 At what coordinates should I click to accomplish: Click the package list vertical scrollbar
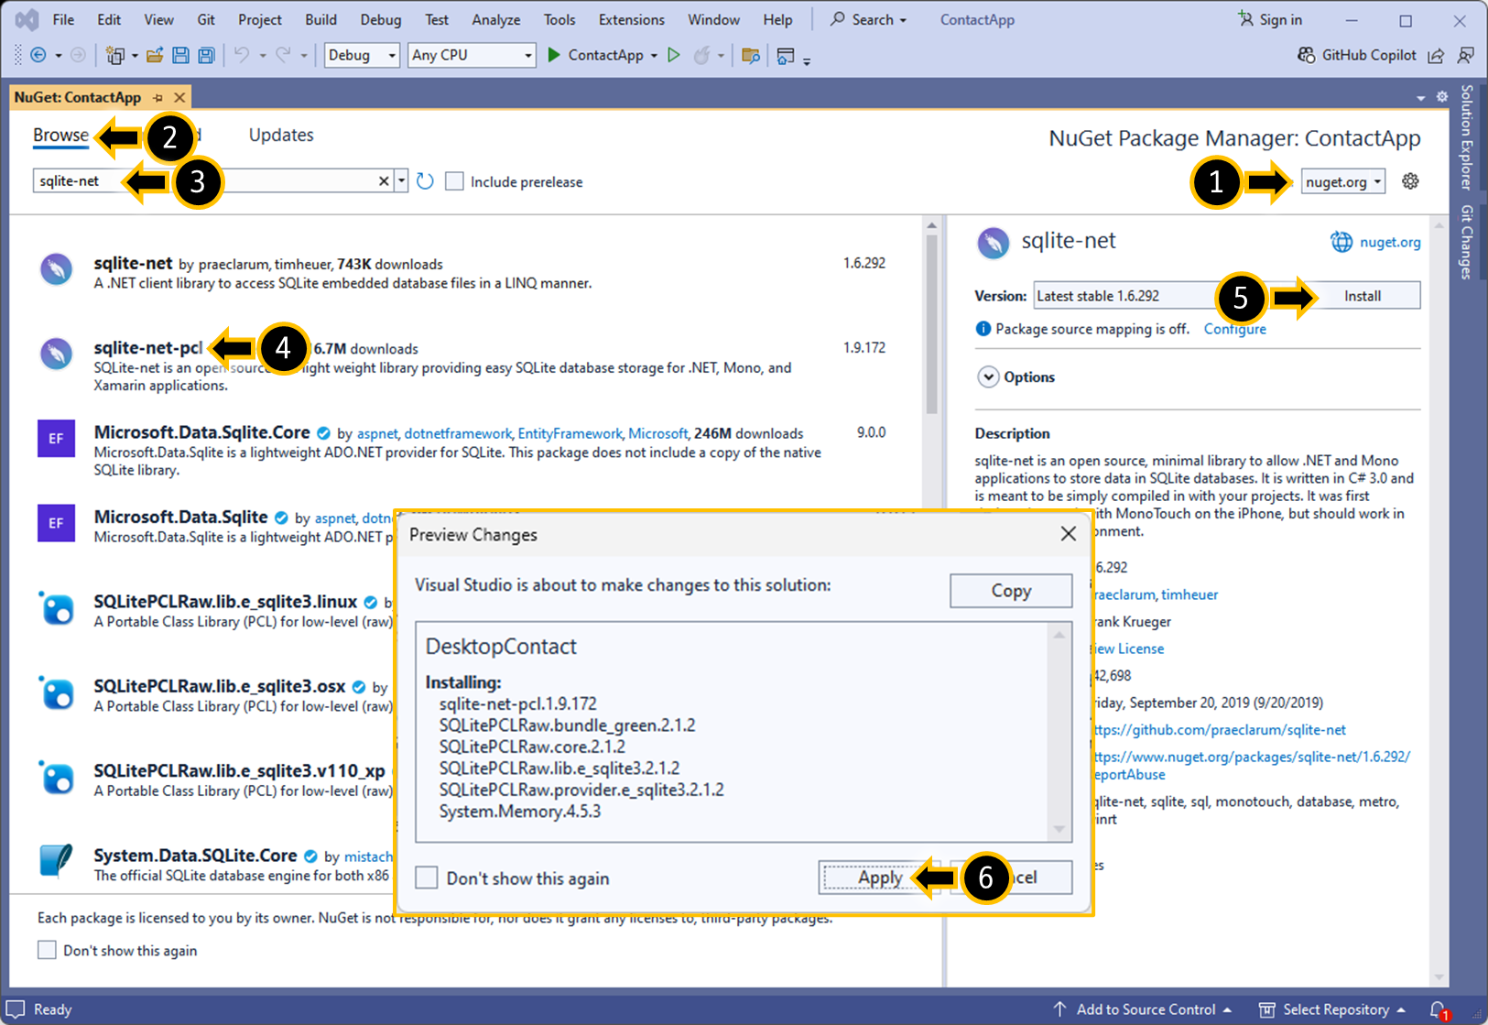[x=931, y=325]
